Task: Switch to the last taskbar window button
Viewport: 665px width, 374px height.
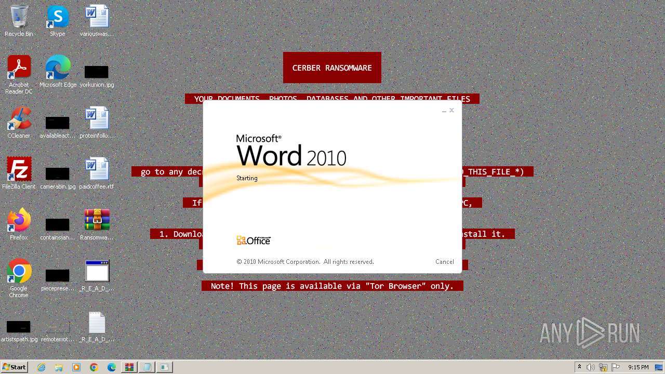Action: (x=165, y=367)
